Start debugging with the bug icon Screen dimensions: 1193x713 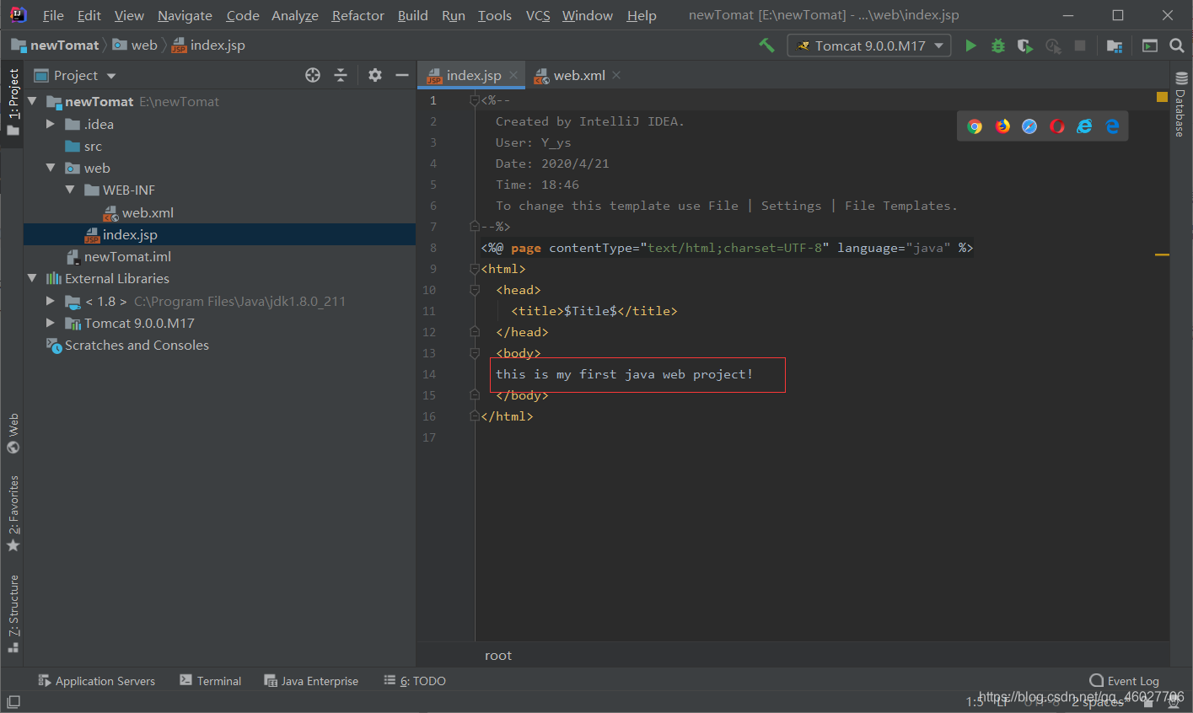pos(998,46)
